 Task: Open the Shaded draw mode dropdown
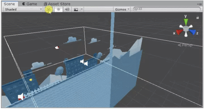[23, 9]
